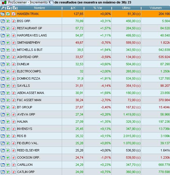Select the SAVILLS name cell
The width and height of the screenshot is (170, 175).
click(39, 86)
